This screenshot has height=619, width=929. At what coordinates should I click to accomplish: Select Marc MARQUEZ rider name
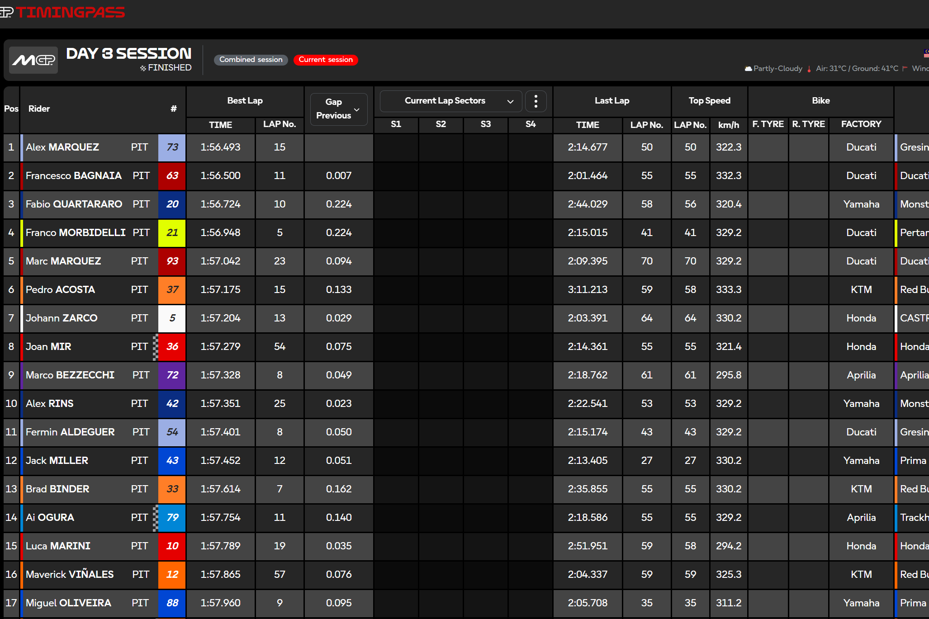[x=63, y=261]
